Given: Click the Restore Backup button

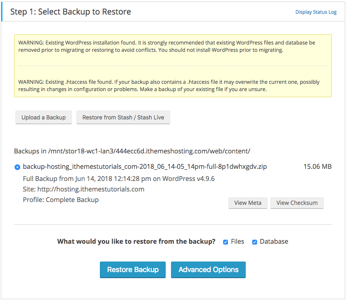Looking at the screenshot, I should point(133,270).
